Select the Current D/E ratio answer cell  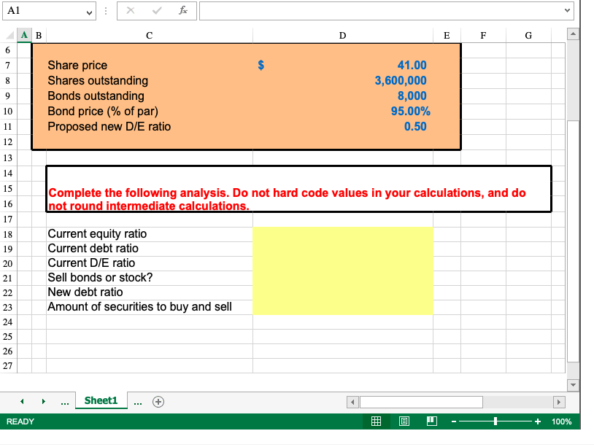pyautogui.click(x=343, y=263)
